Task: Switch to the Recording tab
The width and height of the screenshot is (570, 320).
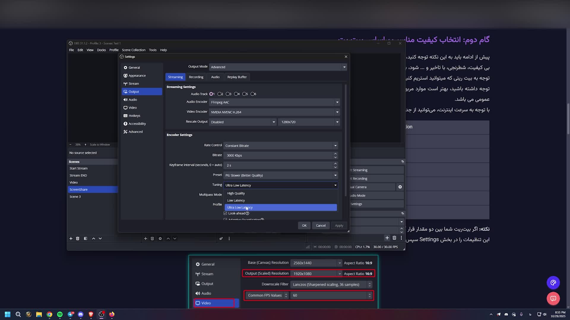Action: 196,77
